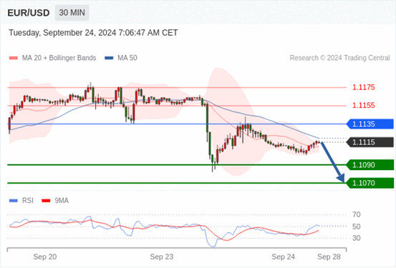Click the 30 MIN timeframe badge

click(x=72, y=13)
